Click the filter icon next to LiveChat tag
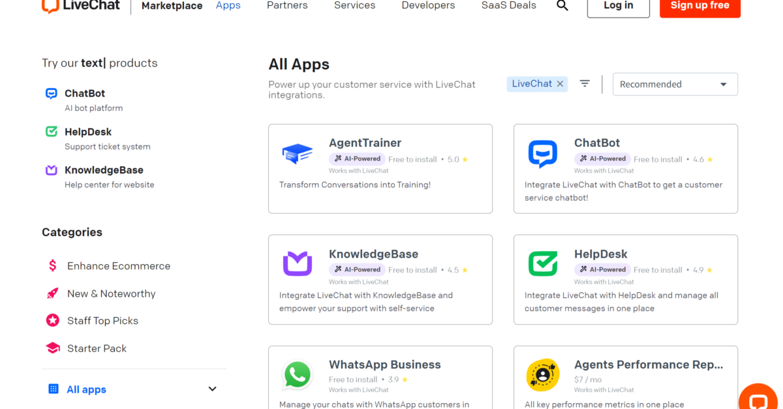The height and width of the screenshot is (409, 783). click(585, 83)
